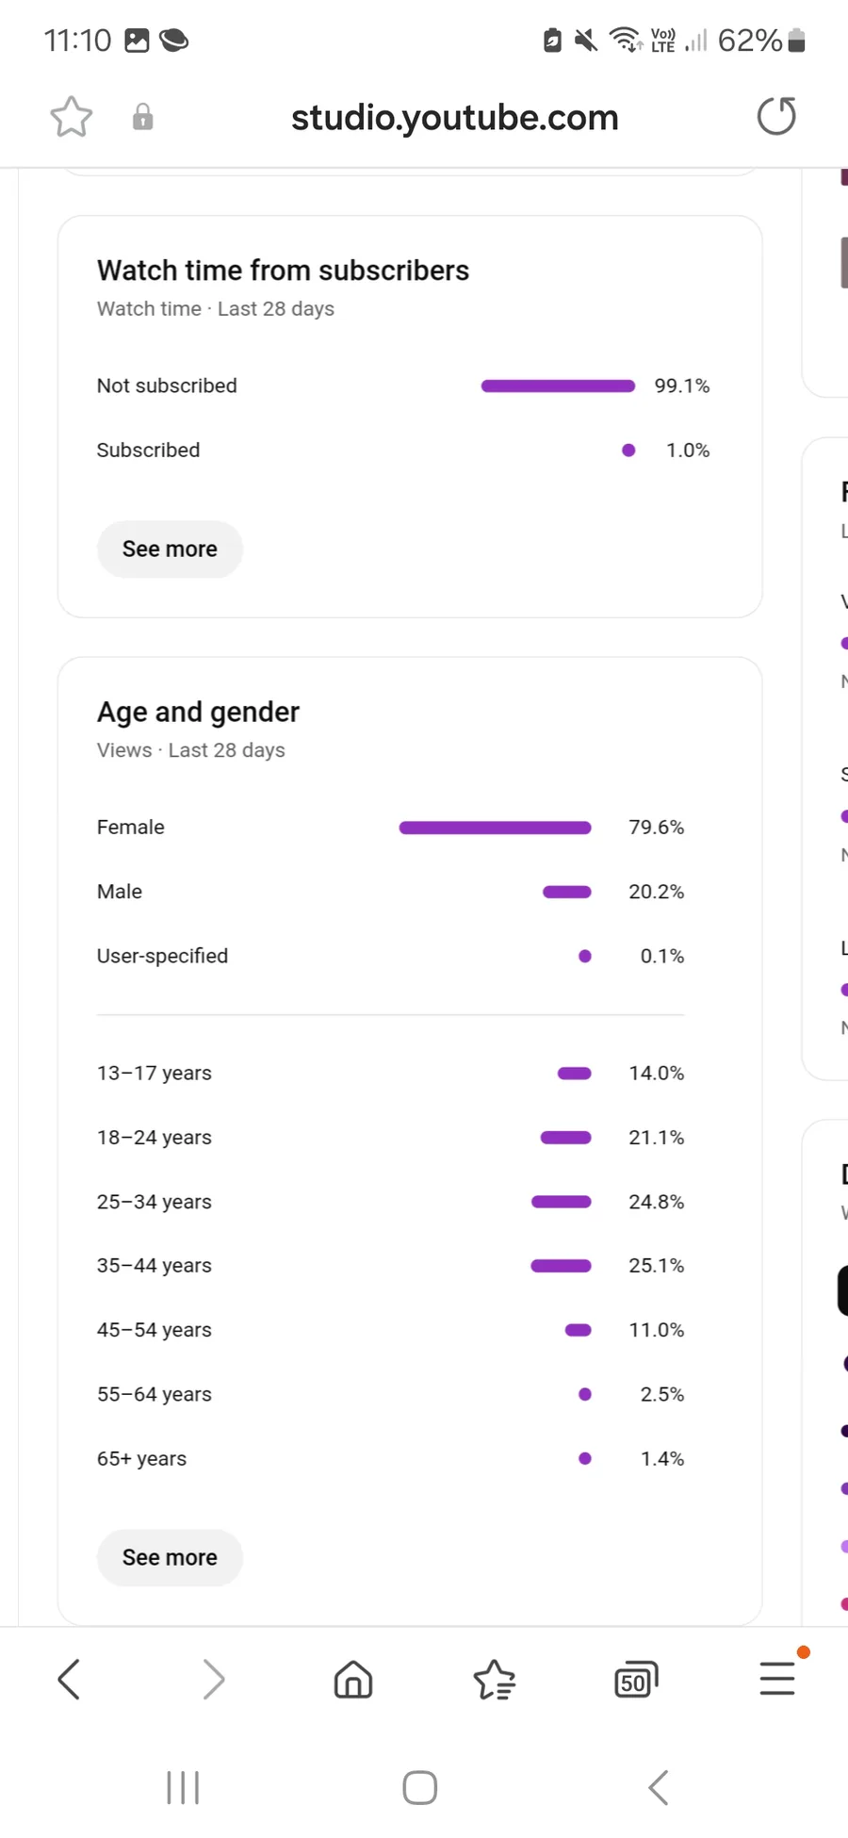
Task: Tap Android system back navigation button
Action: pyautogui.click(x=659, y=1787)
